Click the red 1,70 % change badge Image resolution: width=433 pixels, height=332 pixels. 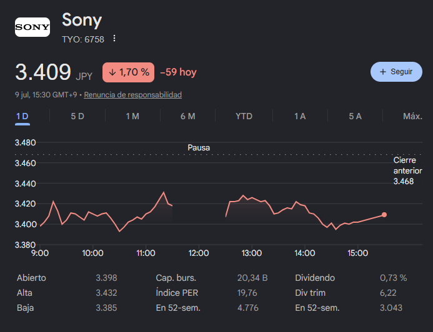pyautogui.click(x=129, y=72)
